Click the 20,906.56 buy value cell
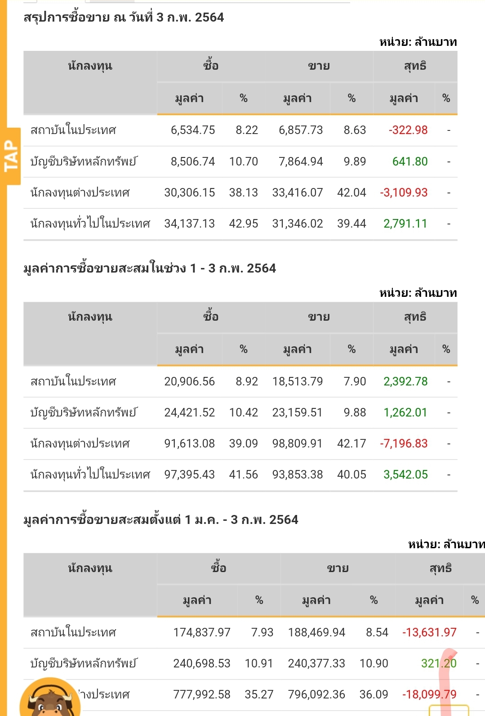Viewport: 485px width, 716px height. tap(190, 381)
